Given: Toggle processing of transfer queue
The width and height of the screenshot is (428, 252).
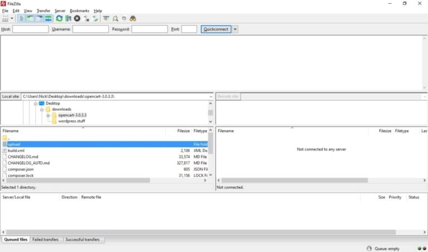Looking at the screenshot, I should click(68, 18).
